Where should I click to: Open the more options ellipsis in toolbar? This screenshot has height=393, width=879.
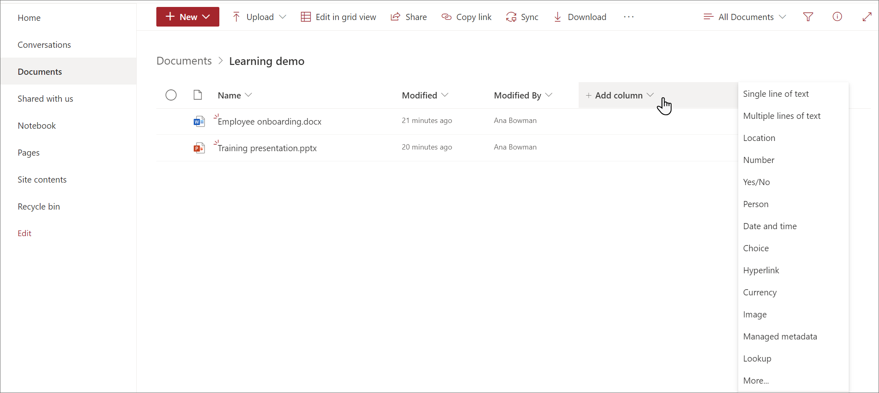tap(629, 17)
